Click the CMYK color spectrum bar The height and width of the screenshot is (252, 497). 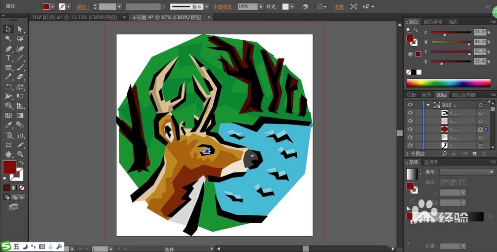(448, 83)
